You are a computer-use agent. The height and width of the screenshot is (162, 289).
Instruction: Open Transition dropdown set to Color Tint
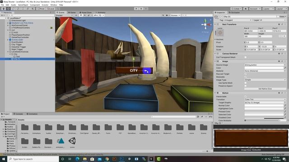[265, 99]
